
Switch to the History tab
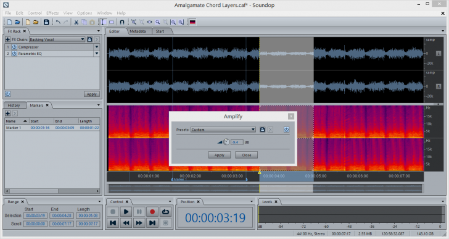coord(14,106)
